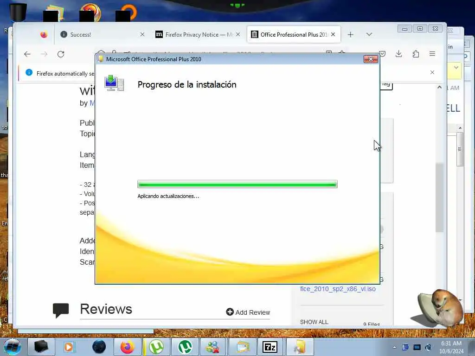Image resolution: width=475 pixels, height=356 pixels.
Task: Open the Firefox taskbar icon
Action: [x=128, y=347]
